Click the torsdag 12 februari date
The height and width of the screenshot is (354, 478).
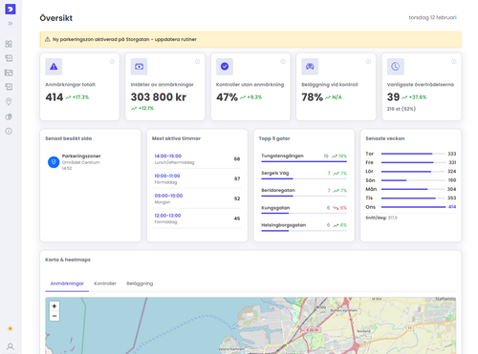(433, 17)
